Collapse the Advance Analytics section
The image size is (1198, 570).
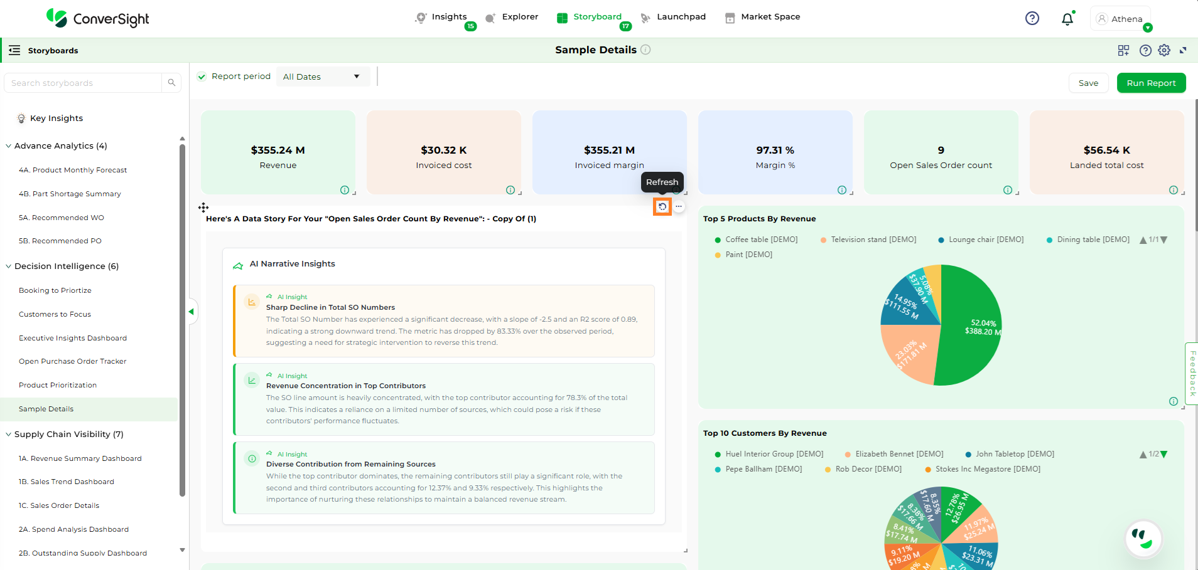[x=9, y=146]
